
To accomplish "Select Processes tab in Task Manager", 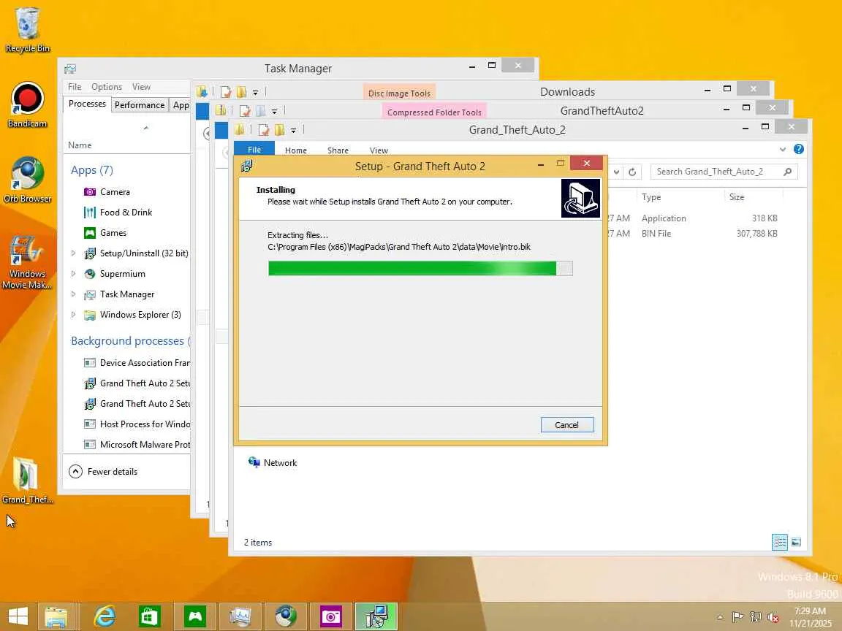I will [87, 104].
